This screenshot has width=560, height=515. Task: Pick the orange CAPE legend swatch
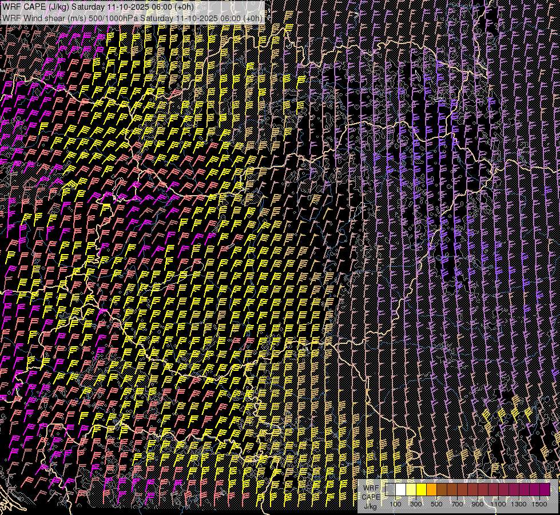431,490
